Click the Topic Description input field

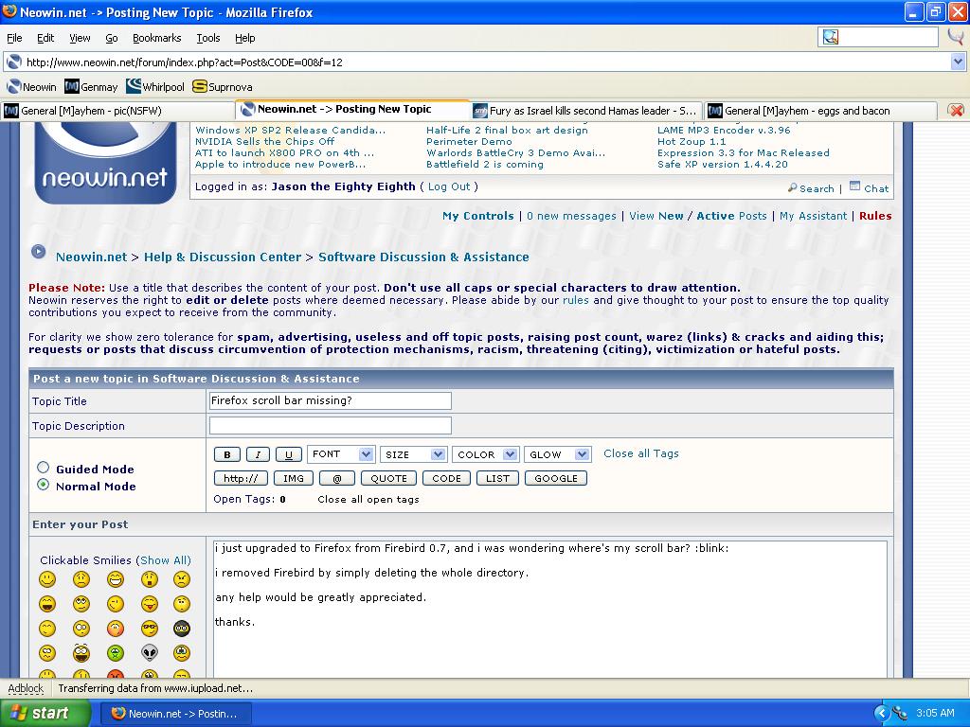click(330, 425)
